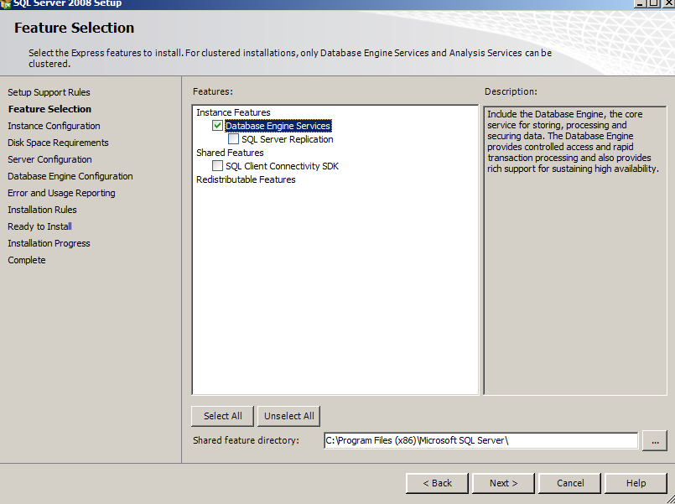Click the shared feature directory path field
Viewport: 675px width, 504px height.
[x=480, y=440]
